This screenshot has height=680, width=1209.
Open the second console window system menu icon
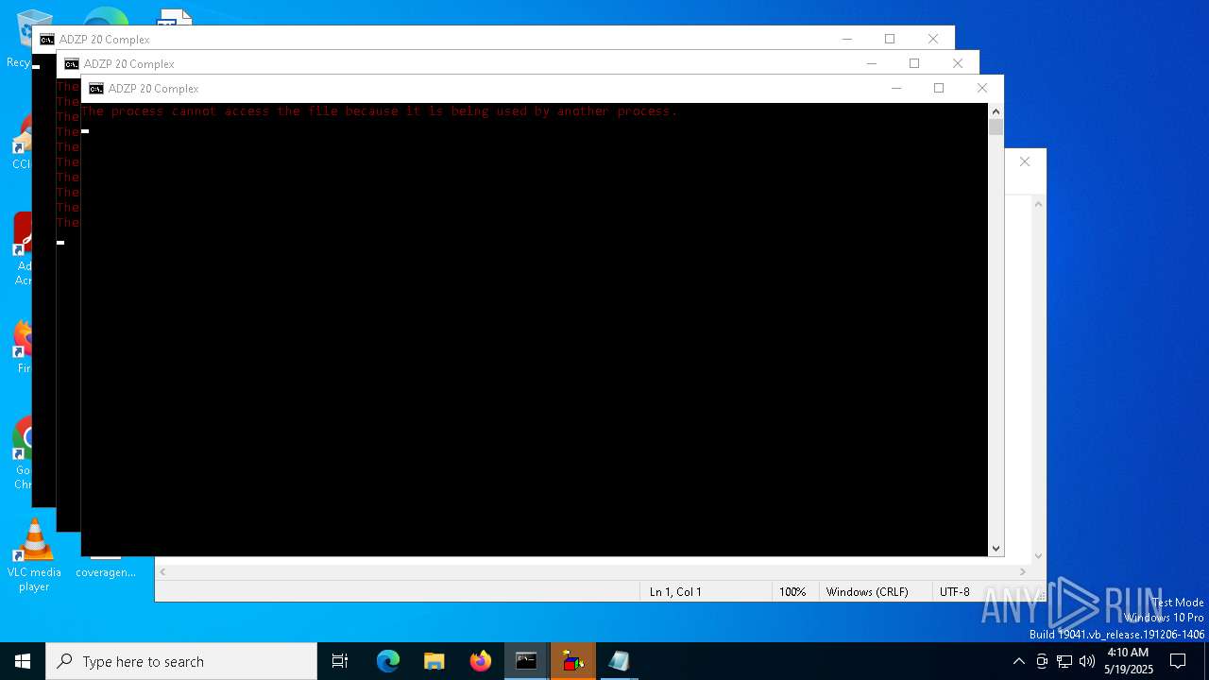click(x=71, y=64)
